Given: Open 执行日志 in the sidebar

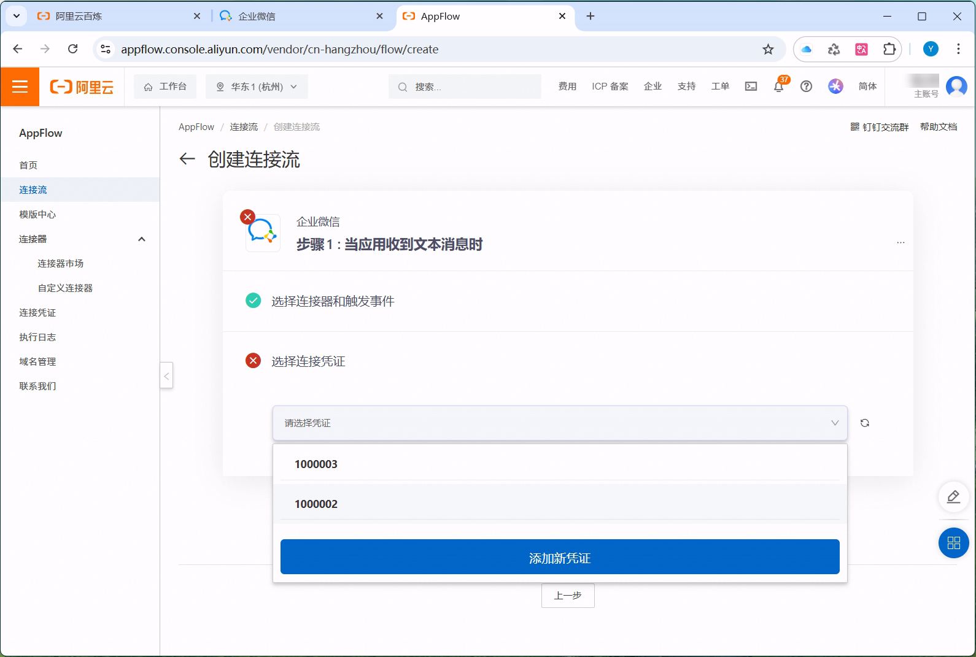Looking at the screenshot, I should pyautogui.click(x=37, y=337).
